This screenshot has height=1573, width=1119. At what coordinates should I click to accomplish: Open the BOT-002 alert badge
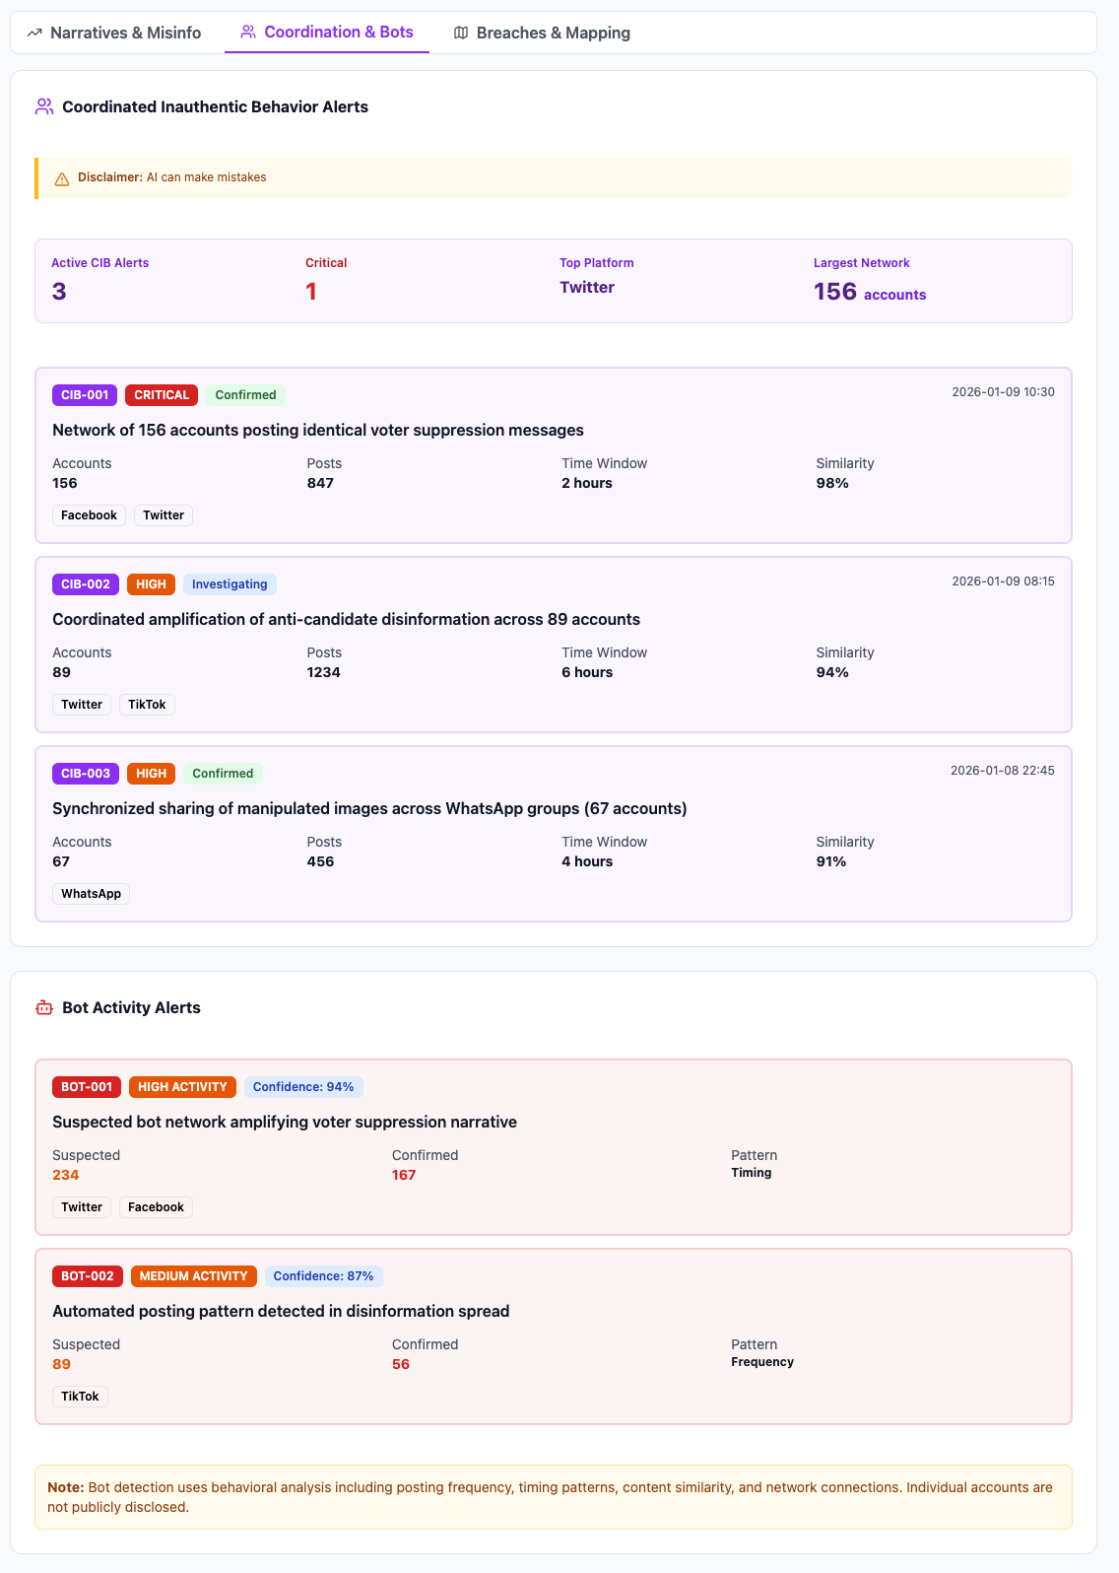click(88, 1276)
